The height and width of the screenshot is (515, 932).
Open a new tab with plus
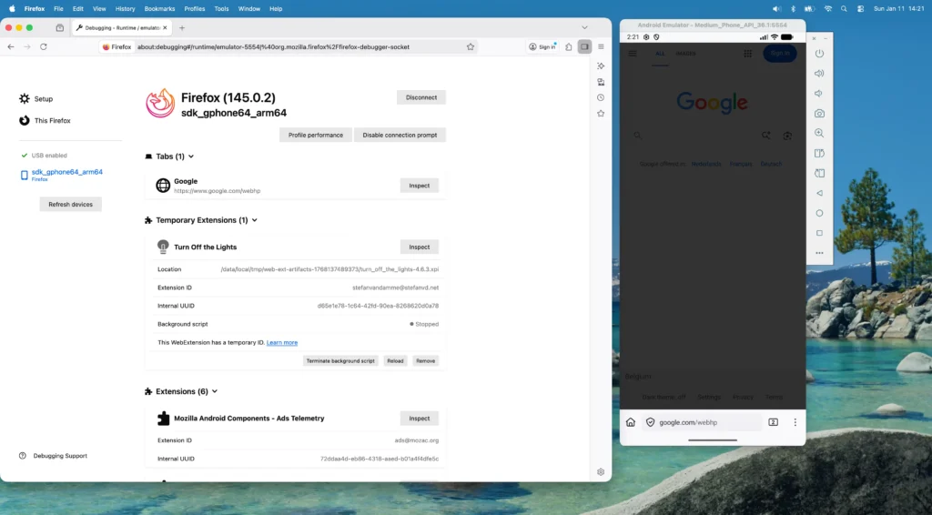[x=182, y=28]
